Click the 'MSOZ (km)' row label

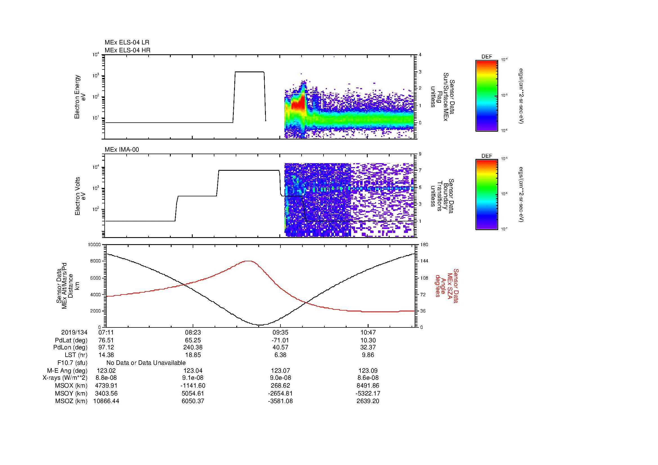pyautogui.click(x=71, y=401)
